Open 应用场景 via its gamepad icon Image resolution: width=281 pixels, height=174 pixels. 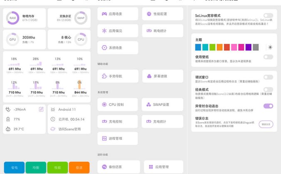[x=104, y=14]
